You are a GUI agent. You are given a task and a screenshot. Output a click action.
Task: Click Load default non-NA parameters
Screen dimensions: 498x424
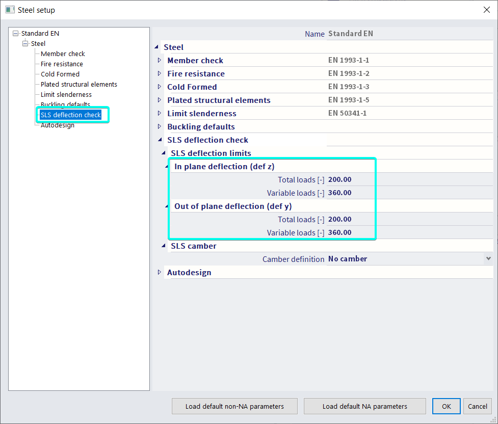click(x=234, y=406)
